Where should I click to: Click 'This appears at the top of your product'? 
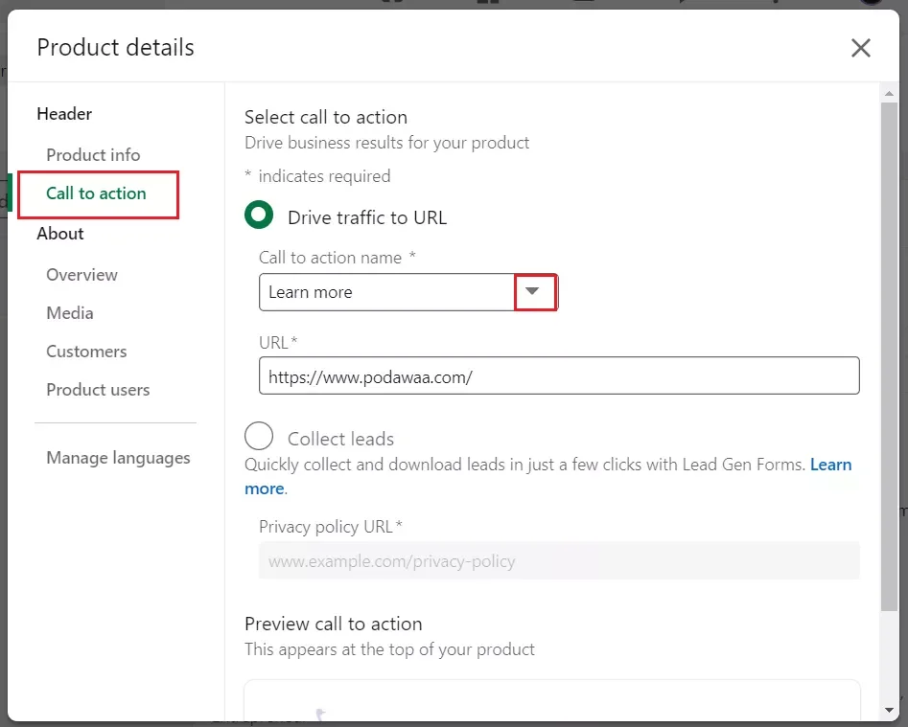click(x=389, y=649)
